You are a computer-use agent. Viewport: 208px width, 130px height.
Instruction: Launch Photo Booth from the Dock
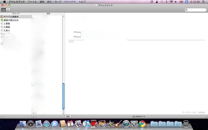coord(94,124)
